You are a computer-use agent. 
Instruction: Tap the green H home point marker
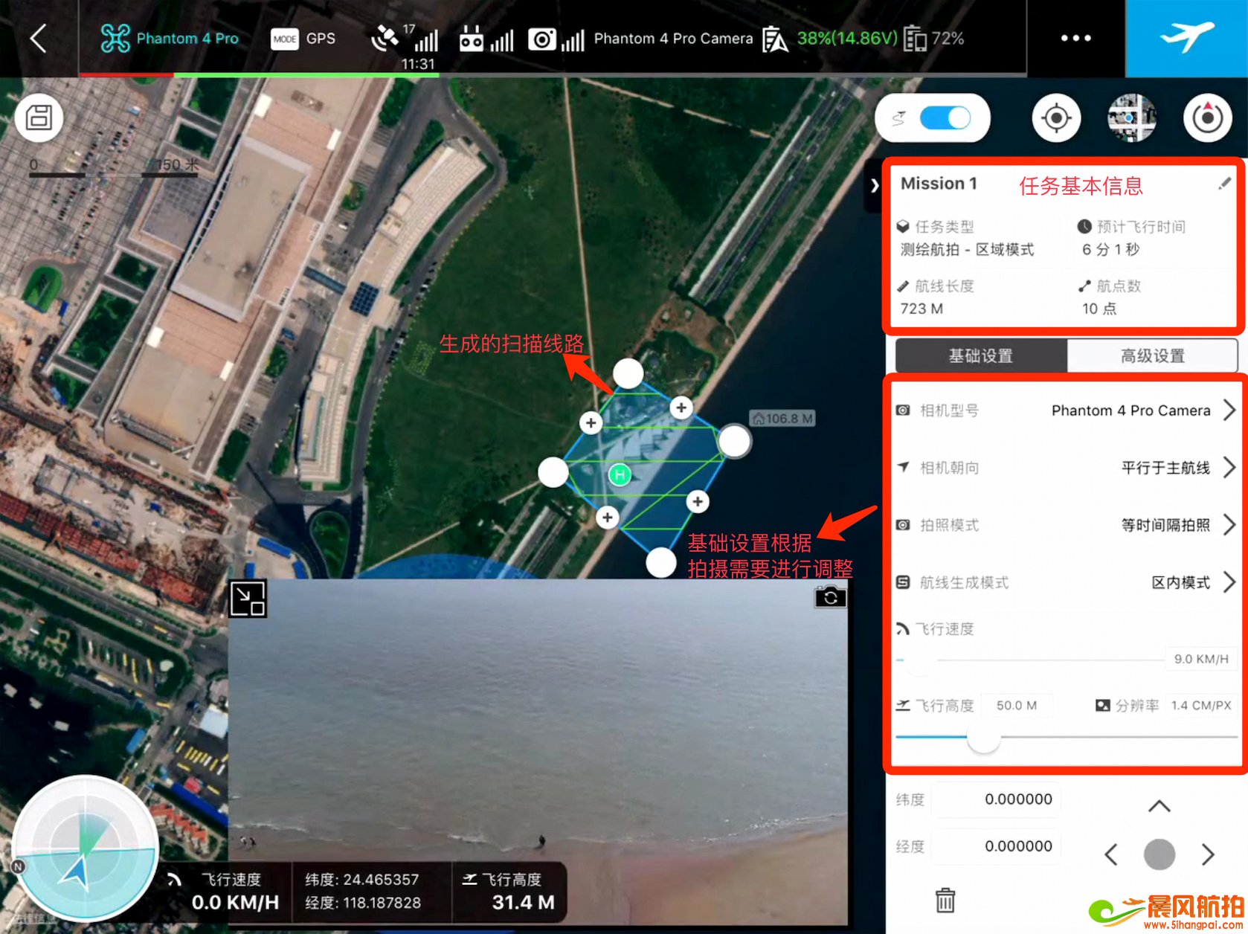(620, 474)
